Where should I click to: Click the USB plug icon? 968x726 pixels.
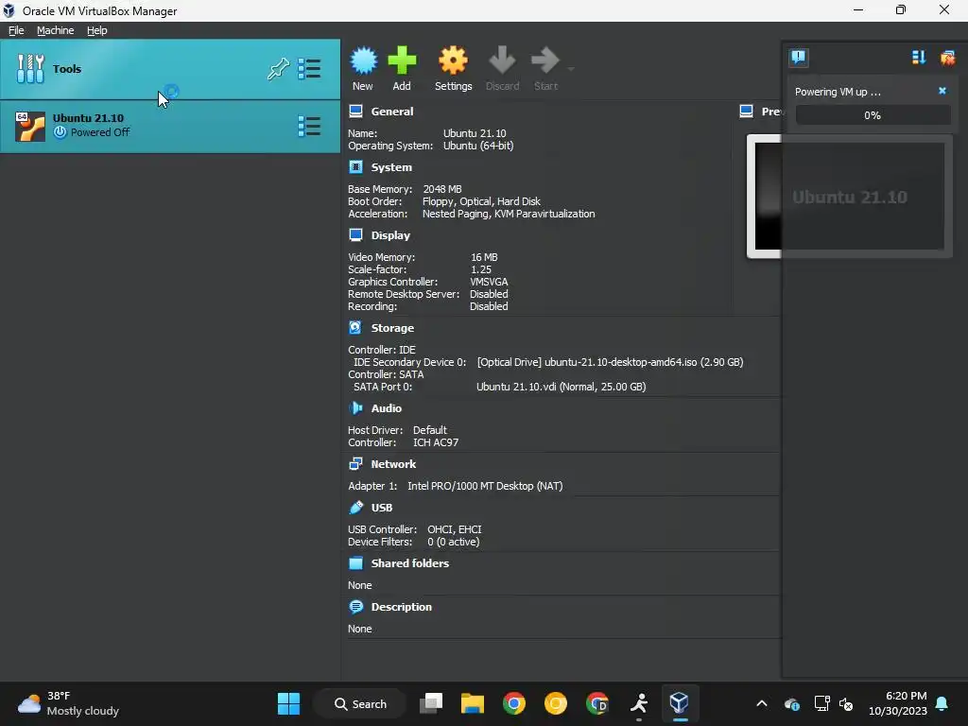click(355, 507)
